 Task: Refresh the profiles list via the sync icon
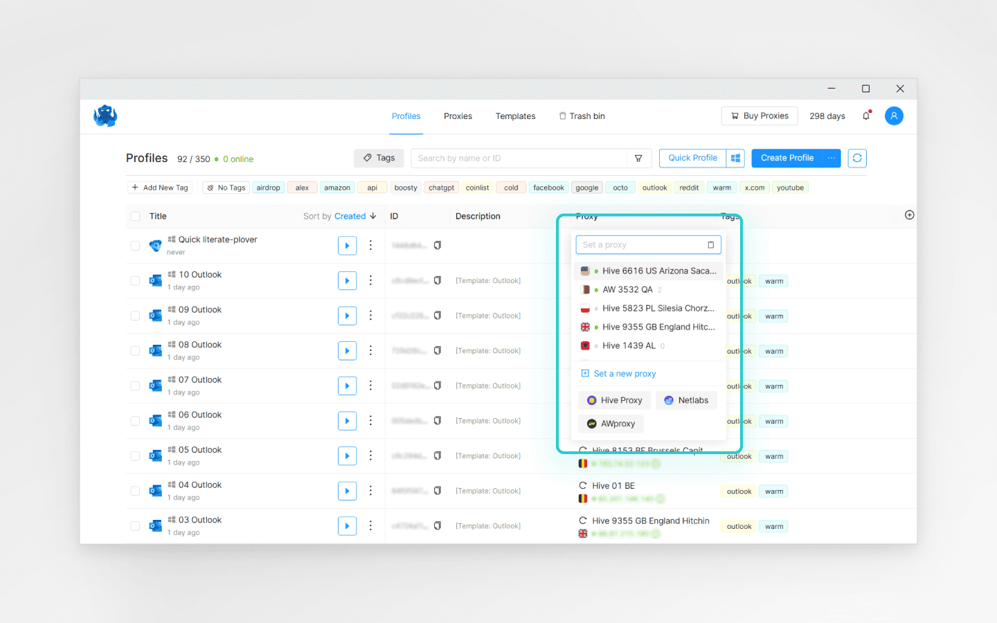coord(857,158)
